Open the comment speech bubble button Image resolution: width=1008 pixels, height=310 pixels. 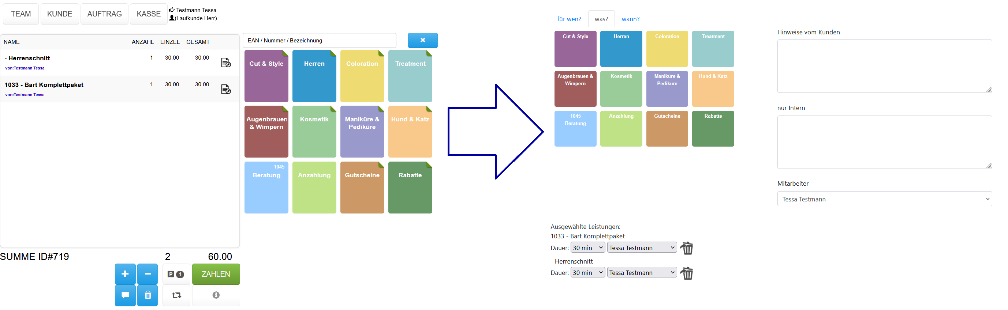(x=125, y=295)
